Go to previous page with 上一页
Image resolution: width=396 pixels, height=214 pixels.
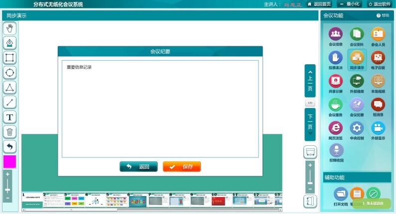click(310, 81)
